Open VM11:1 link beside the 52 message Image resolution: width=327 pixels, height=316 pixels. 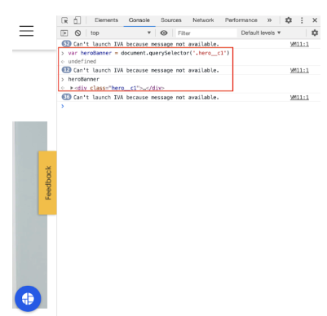coord(299,44)
